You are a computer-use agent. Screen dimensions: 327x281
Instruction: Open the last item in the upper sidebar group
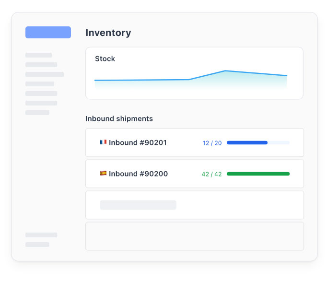[x=37, y=113]
